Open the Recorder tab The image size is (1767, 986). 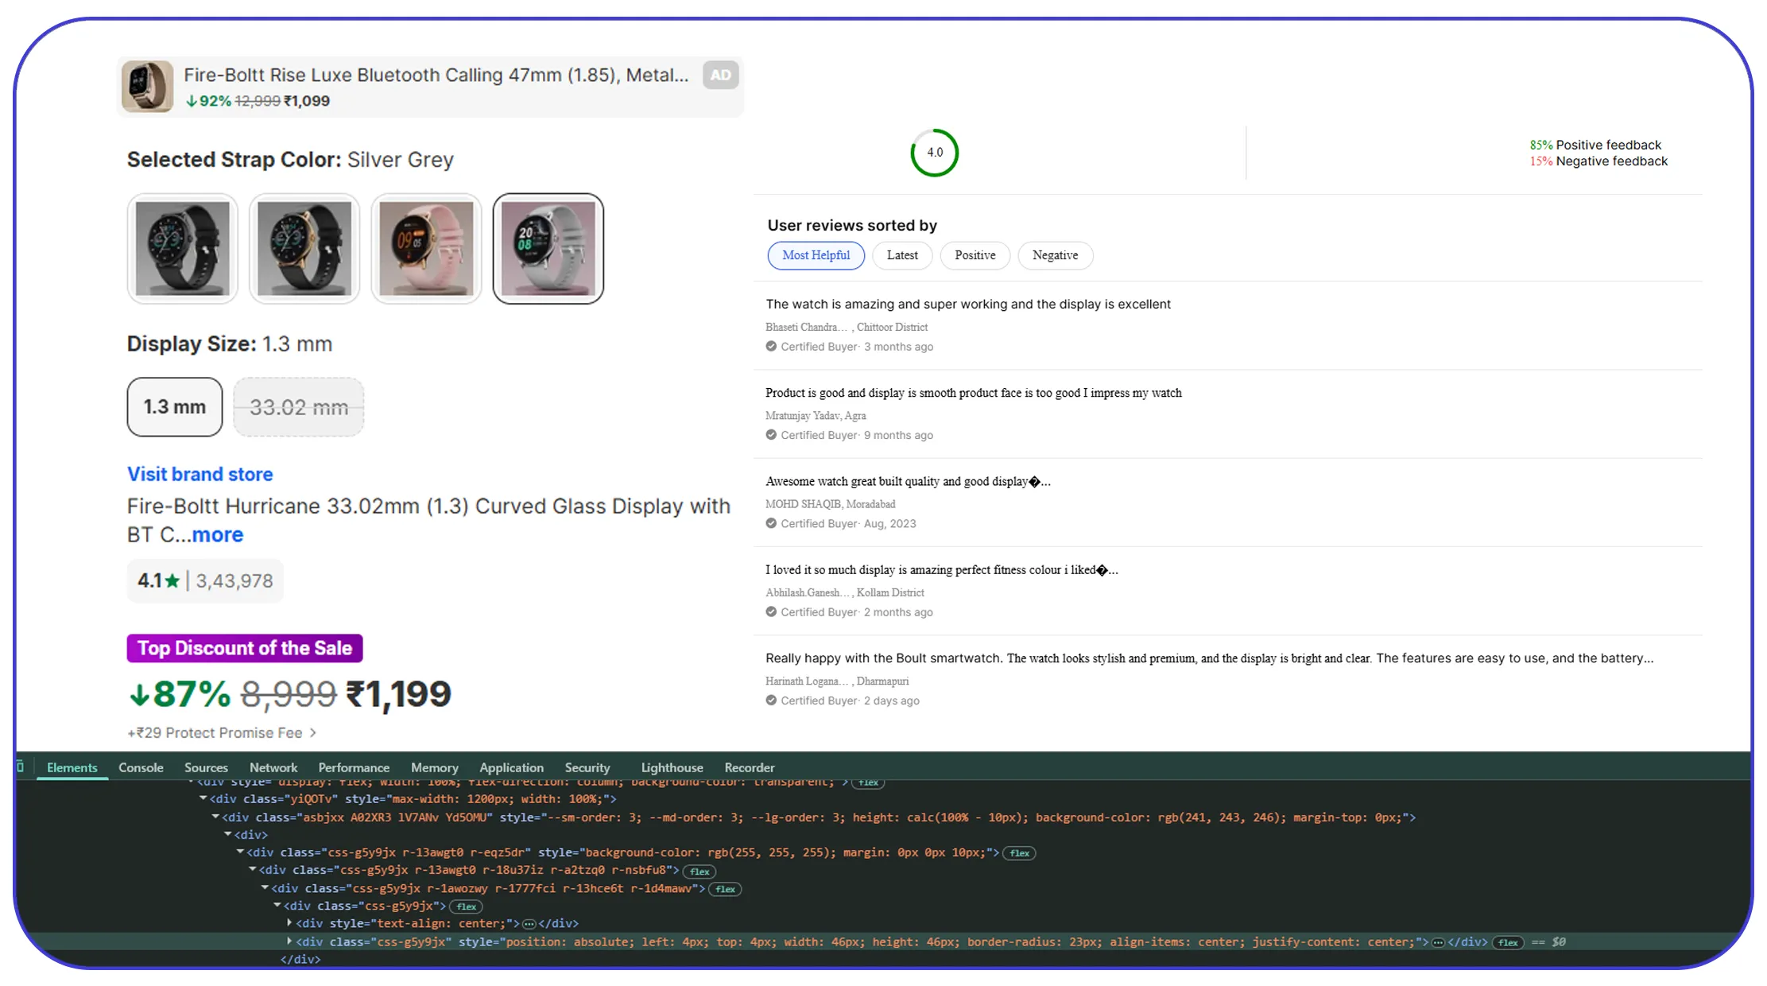coord(750,767)
